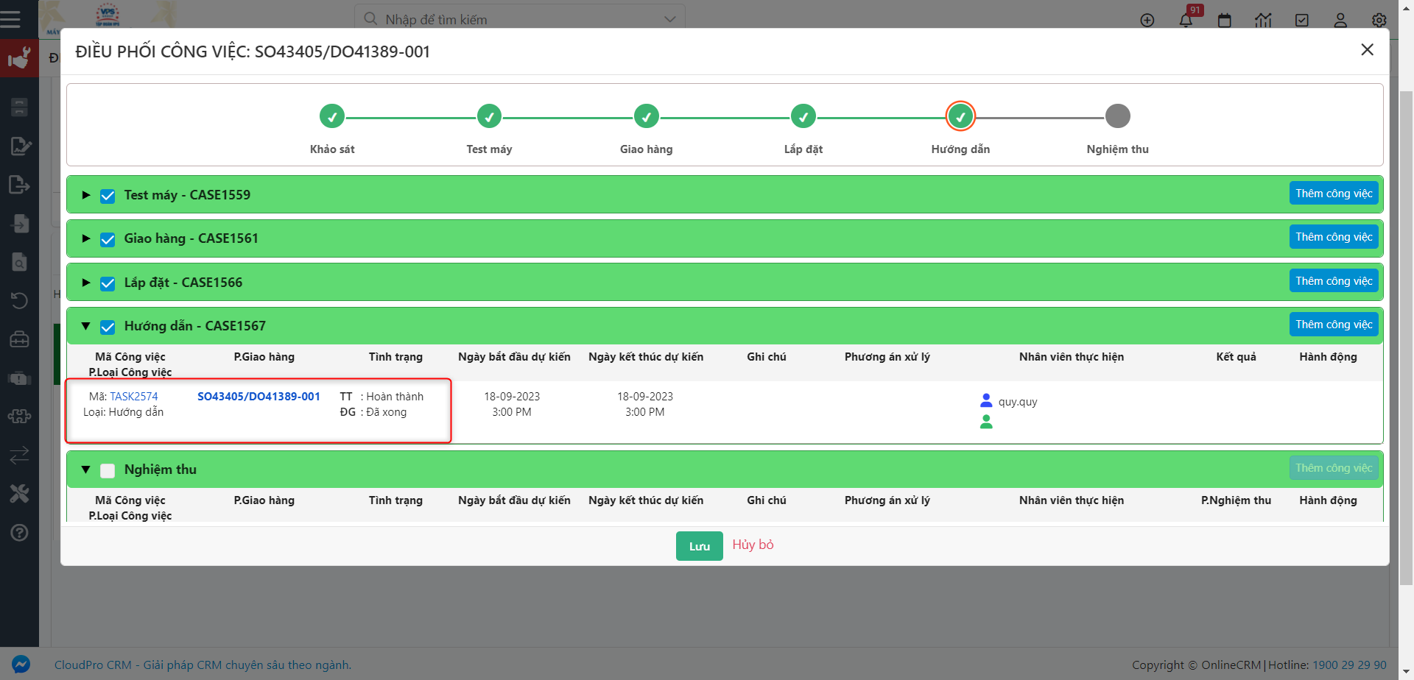Screen dimensions: 1414x680
Task: Select the Hướng dẫn progress step
Action: tap(960, 116)
